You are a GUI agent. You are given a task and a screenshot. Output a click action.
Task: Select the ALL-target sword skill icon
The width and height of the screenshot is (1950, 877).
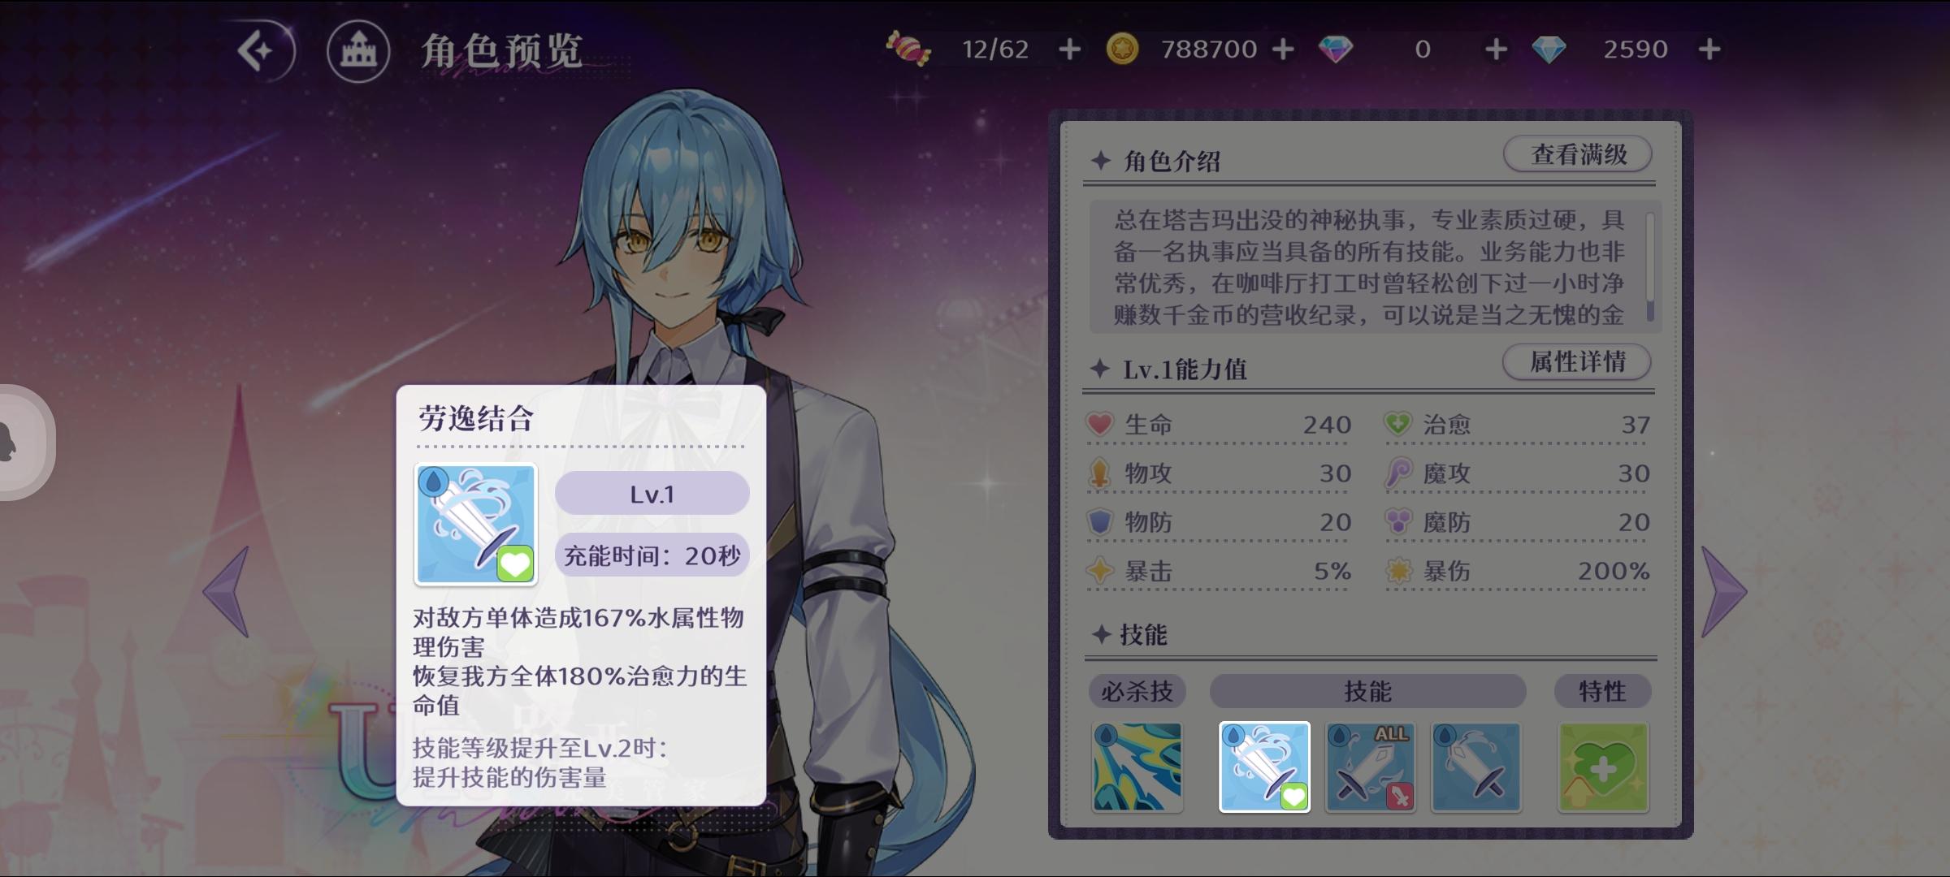(1371, 767)
